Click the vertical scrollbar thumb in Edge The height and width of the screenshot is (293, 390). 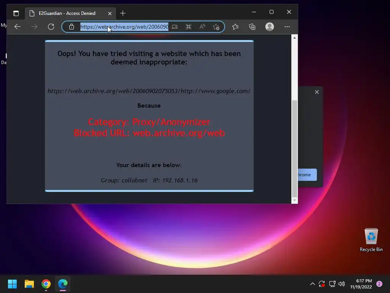click(x=294, y=148)
